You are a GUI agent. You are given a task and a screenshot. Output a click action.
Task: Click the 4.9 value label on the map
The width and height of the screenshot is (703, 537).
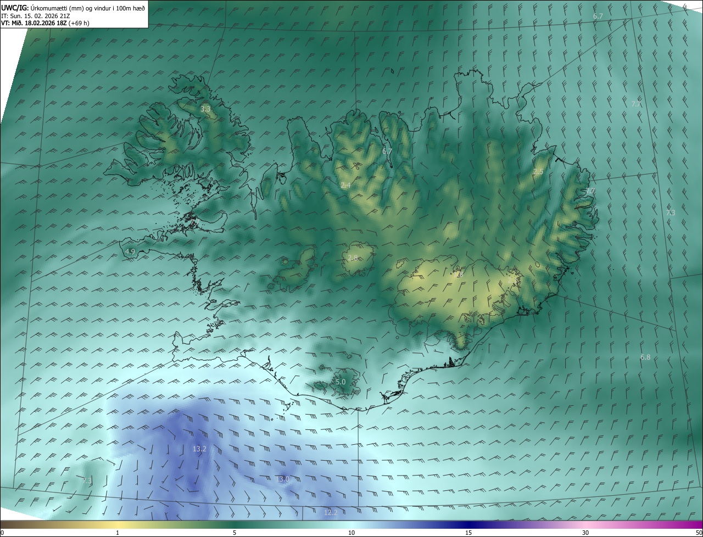click(130, 251)
